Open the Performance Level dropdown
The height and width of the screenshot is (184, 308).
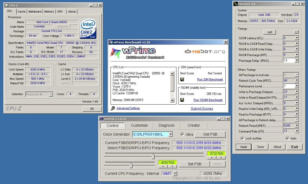tap(297, 86)
